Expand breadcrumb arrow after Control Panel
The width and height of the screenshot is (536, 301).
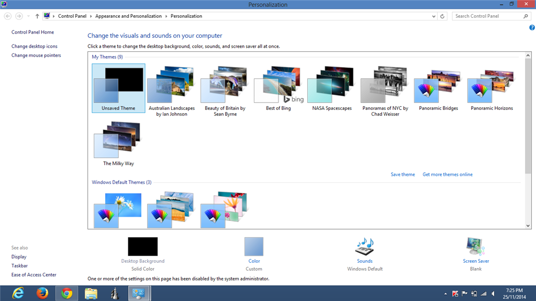point(91,16)
